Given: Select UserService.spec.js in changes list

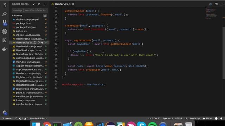Looking at the screenshot, I should (x=29, y=50).
